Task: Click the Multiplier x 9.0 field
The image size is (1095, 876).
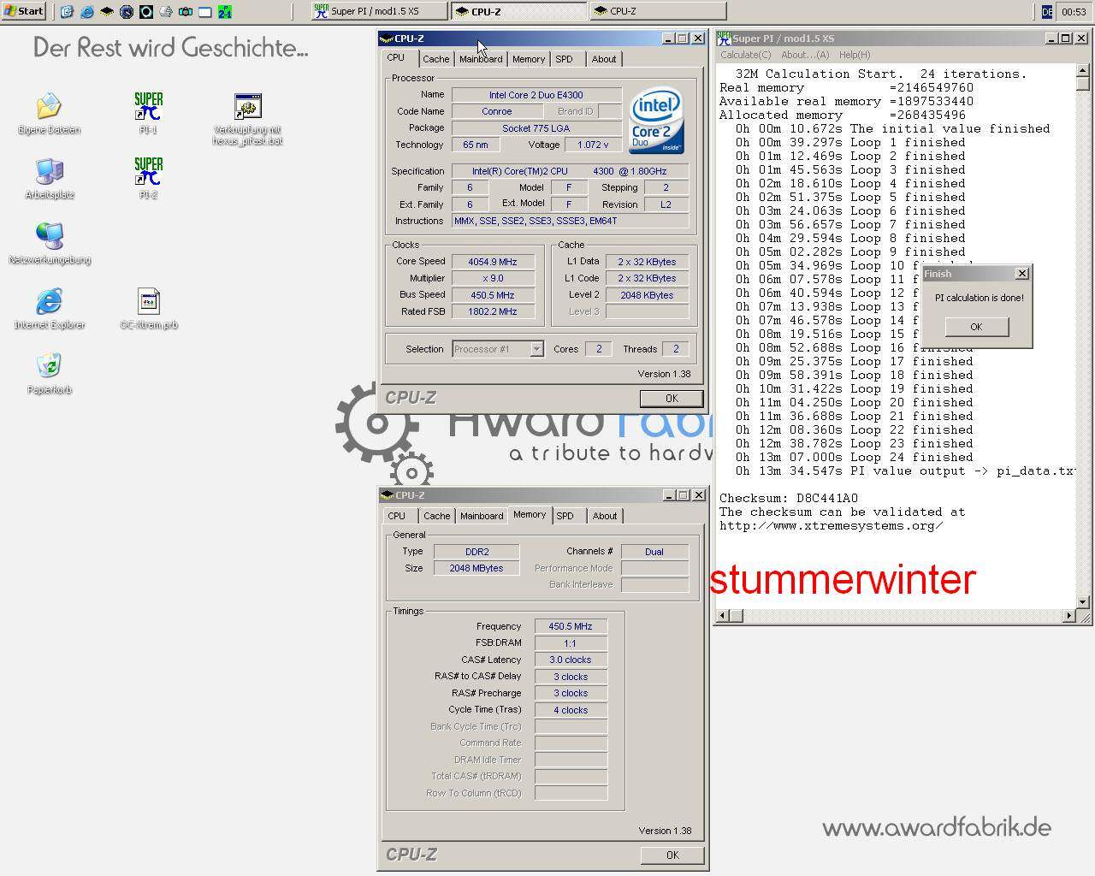Action: [x=493, y=279]
